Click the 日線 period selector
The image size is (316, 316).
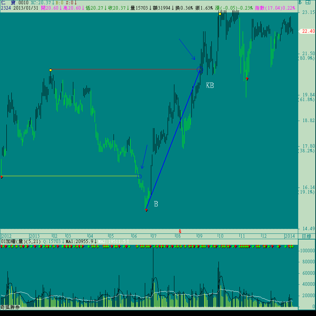306,236
